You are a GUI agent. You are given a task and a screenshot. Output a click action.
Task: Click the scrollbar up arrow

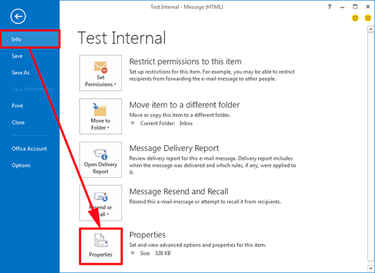[x=371, y=29]
